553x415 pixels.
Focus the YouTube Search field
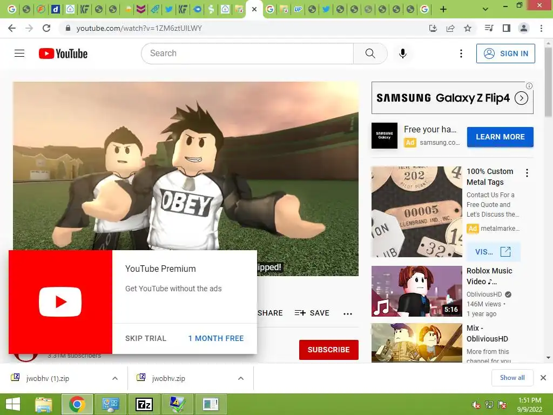tap(247, 53)
